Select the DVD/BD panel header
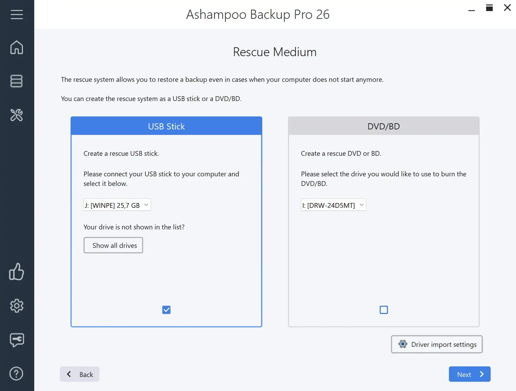Image resolution: width=516 pixels, height=391 pixels. click(383, 126)
